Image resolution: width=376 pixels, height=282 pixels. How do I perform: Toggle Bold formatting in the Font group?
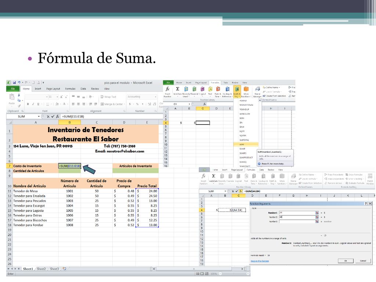pos(28,104)
